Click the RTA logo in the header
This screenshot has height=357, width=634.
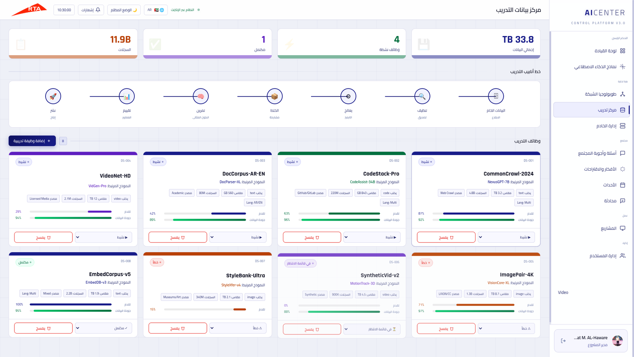(29, 10)
